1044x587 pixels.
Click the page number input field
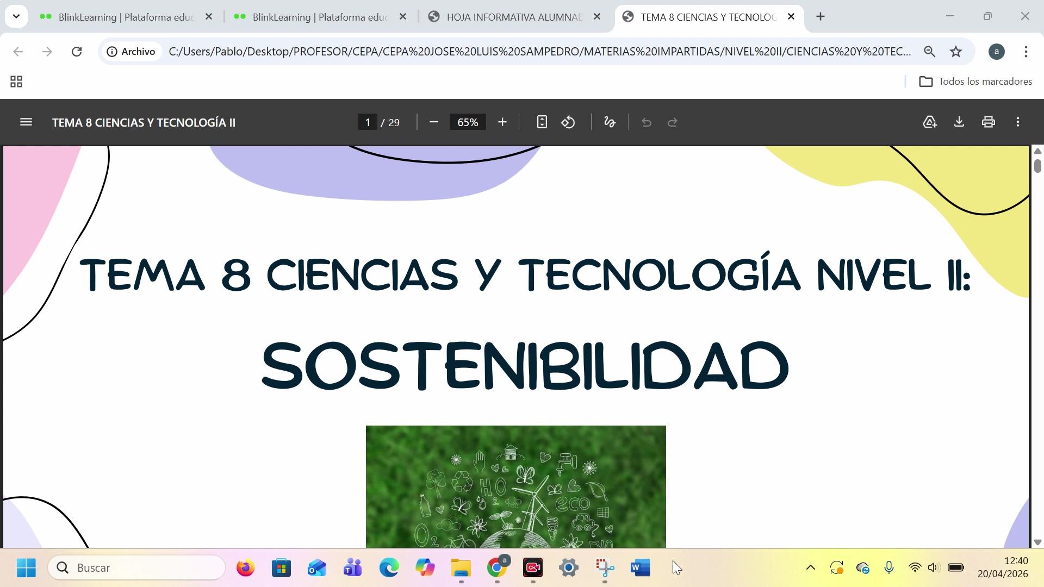[368, 122]
